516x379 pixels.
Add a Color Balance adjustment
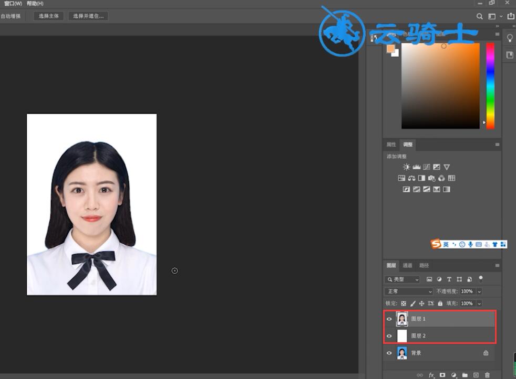pyautogui.click(x=411, y=178)
